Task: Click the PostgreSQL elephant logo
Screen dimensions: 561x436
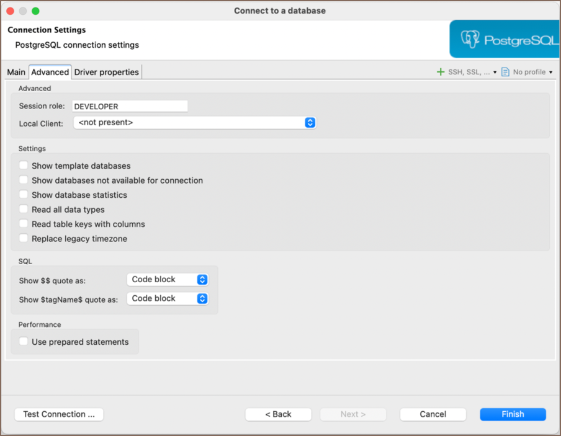Action: (470, 40)
